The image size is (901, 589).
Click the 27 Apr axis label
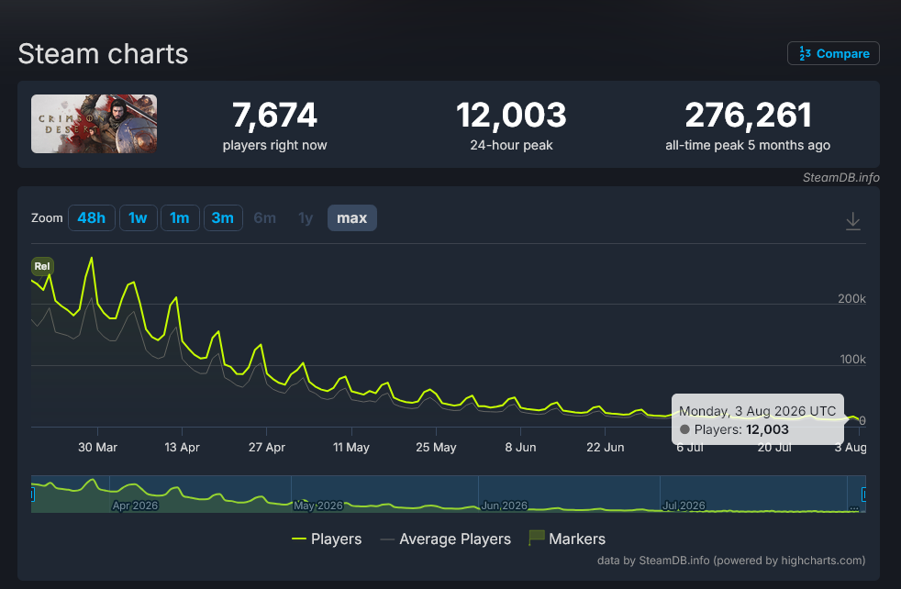click(x=267, y=447)
